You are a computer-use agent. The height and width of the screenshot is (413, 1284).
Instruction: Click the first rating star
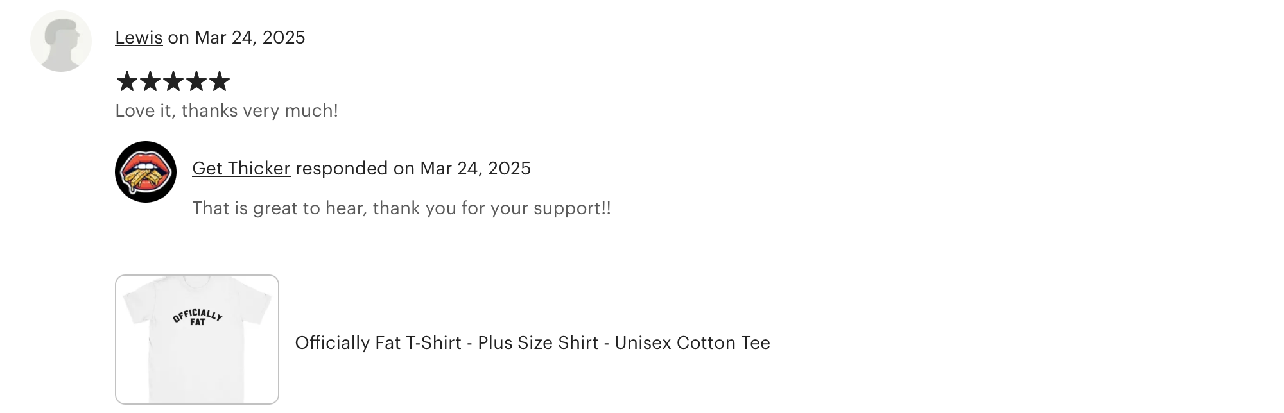click(x=127, y=81)
